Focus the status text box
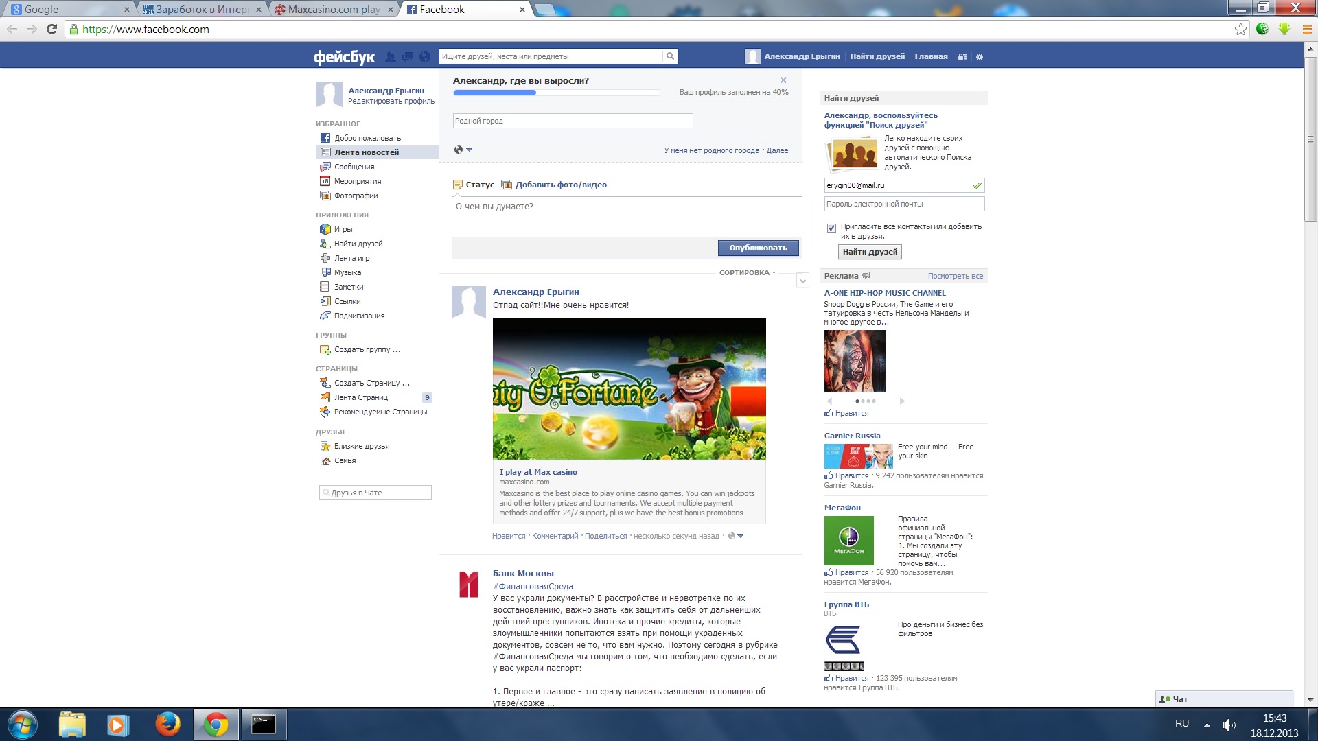The width and height of the screenshot is (1318, 741). tap(627, 217)
